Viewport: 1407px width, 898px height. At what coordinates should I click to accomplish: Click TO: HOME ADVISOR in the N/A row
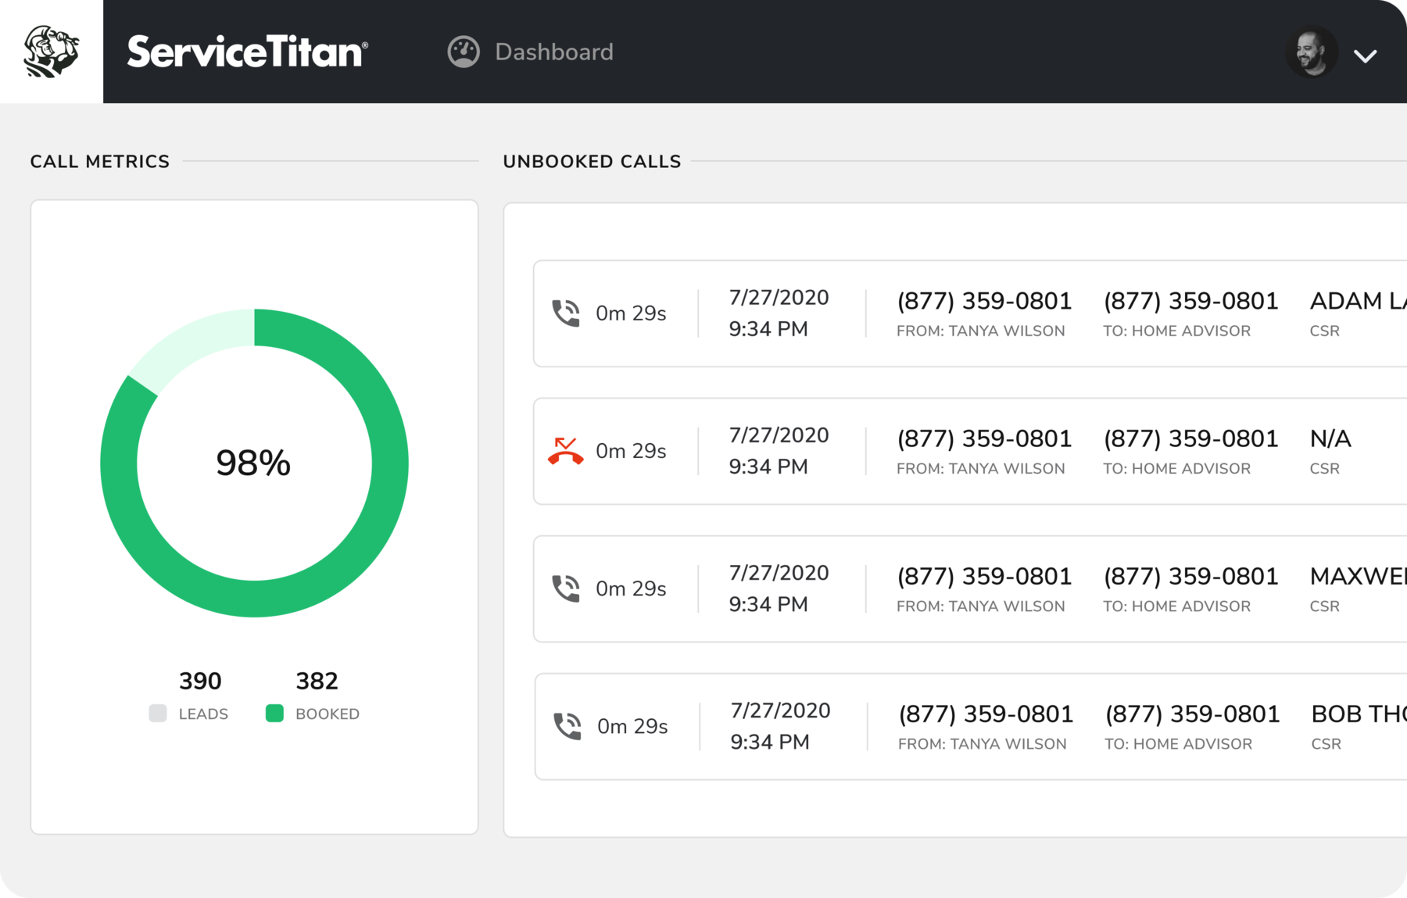(x=1177, y=468)
